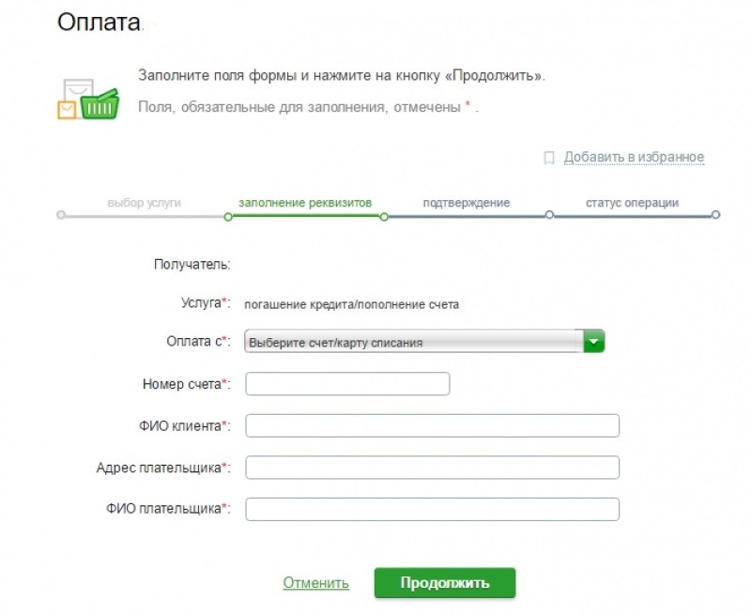
Task: Focus the ФИО клиента input field
Action: [x=433, y=426]
